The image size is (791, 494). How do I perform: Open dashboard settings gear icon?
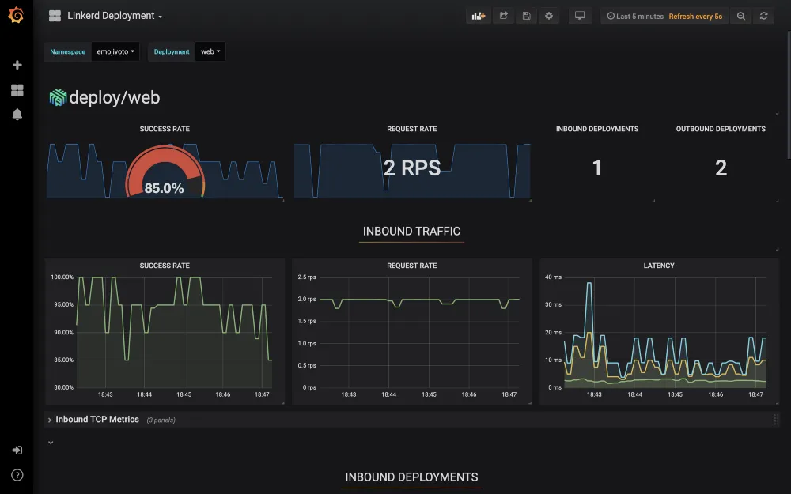click(x=549, y=16)
